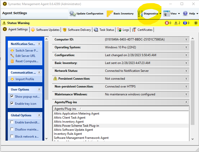
Task: Click the Basic Inventory toolbar icon
Action: [110, 14]
